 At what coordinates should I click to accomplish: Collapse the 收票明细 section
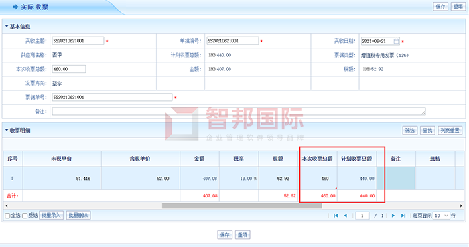pos(7,131)
